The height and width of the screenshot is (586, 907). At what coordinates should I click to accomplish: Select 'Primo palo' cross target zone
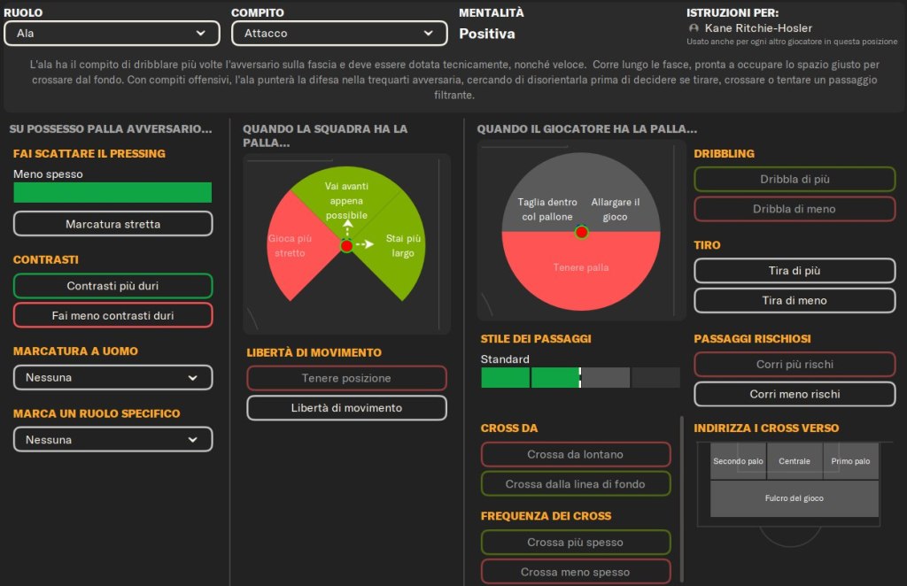[x=850, y=461]
